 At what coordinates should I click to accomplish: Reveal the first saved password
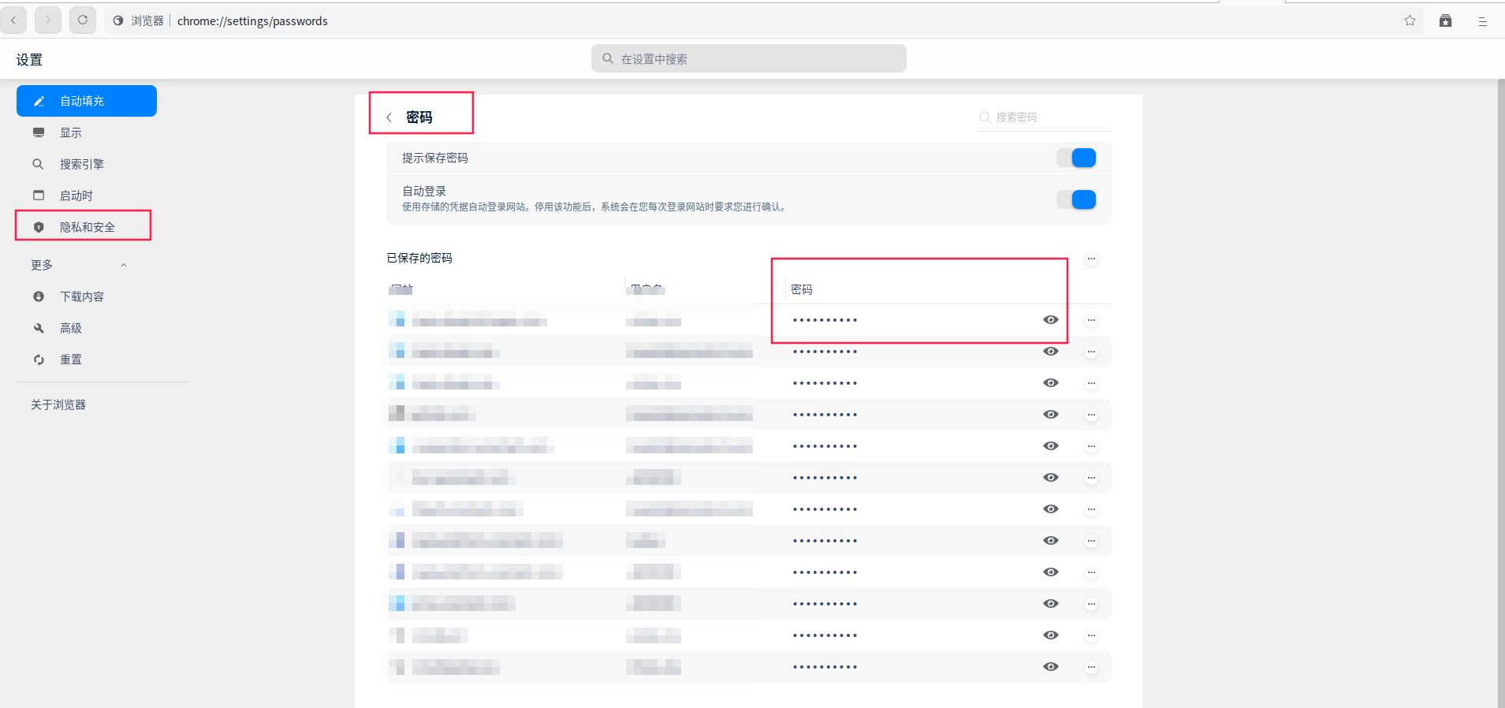(1051, 320)
